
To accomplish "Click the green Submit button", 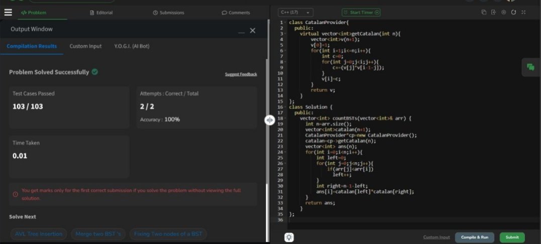I will (x=512, y=237).
